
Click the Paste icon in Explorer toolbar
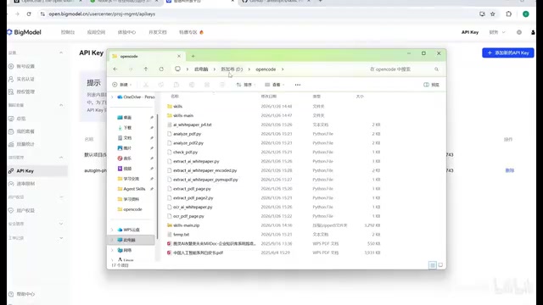tap(176, 85)
